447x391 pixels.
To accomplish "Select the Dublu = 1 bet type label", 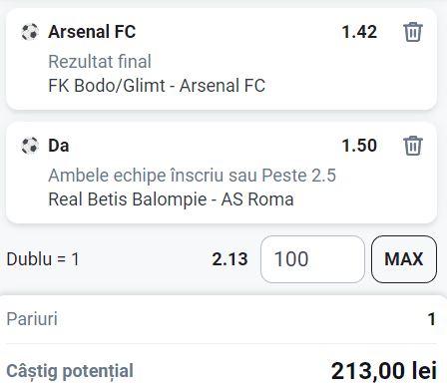I will click(43, 259).
